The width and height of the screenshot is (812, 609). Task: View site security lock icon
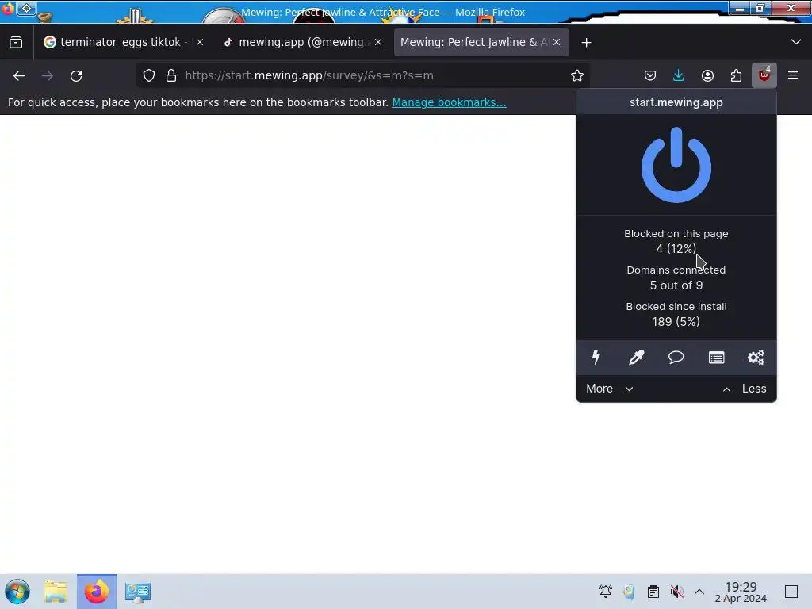[171, 75]
